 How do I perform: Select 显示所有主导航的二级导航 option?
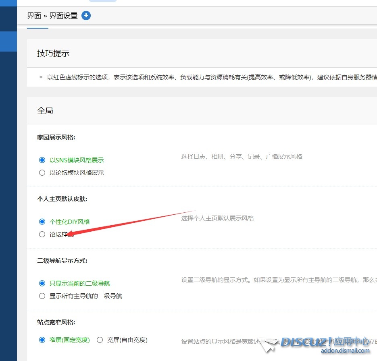coord(42,296)
